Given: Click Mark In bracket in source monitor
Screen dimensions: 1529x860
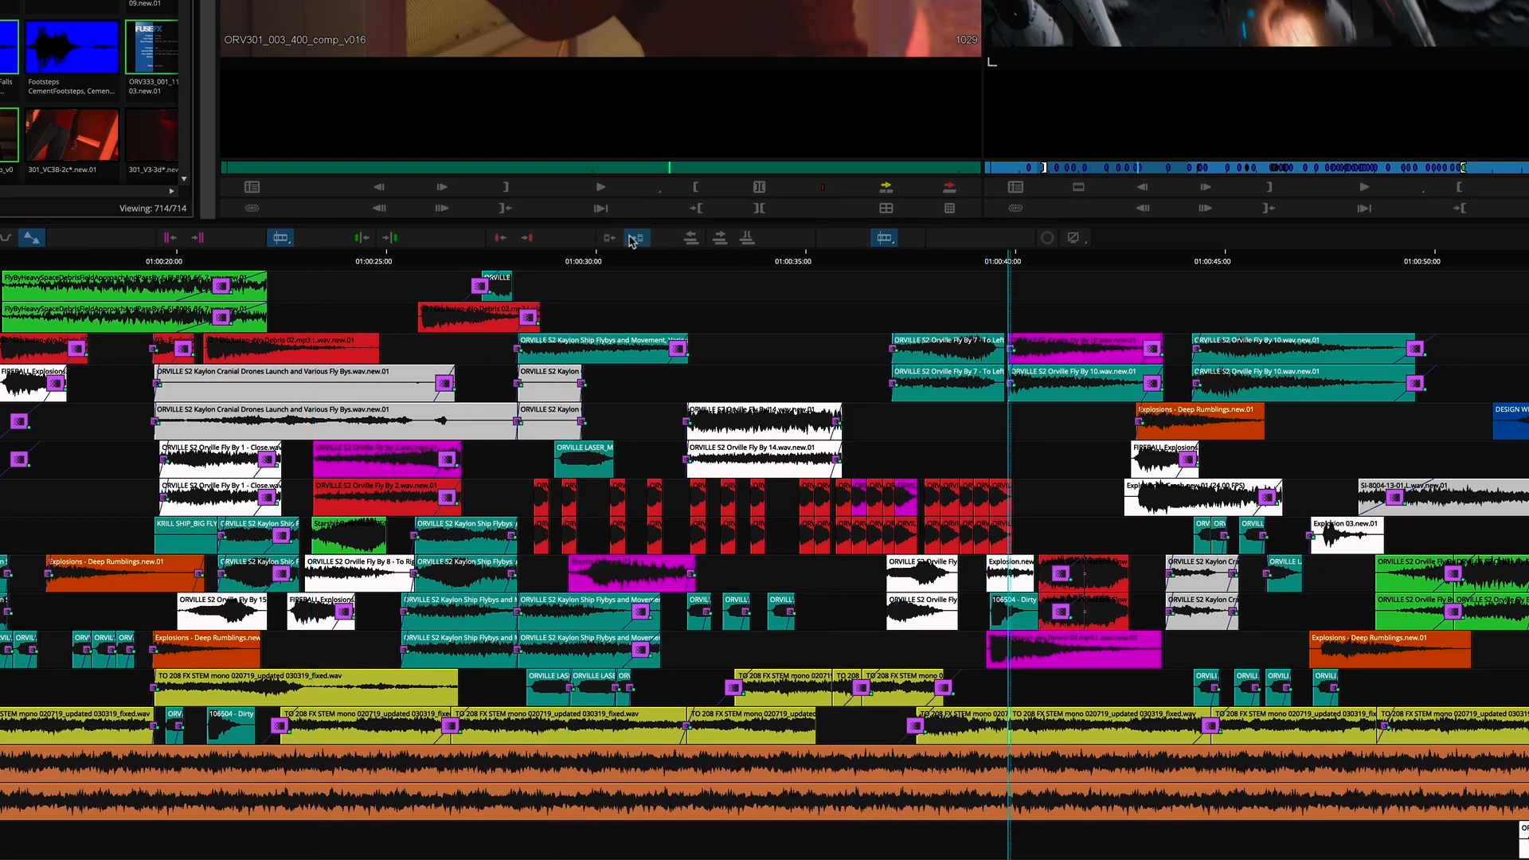Looking at the screenshot, I should pos(695,187).
